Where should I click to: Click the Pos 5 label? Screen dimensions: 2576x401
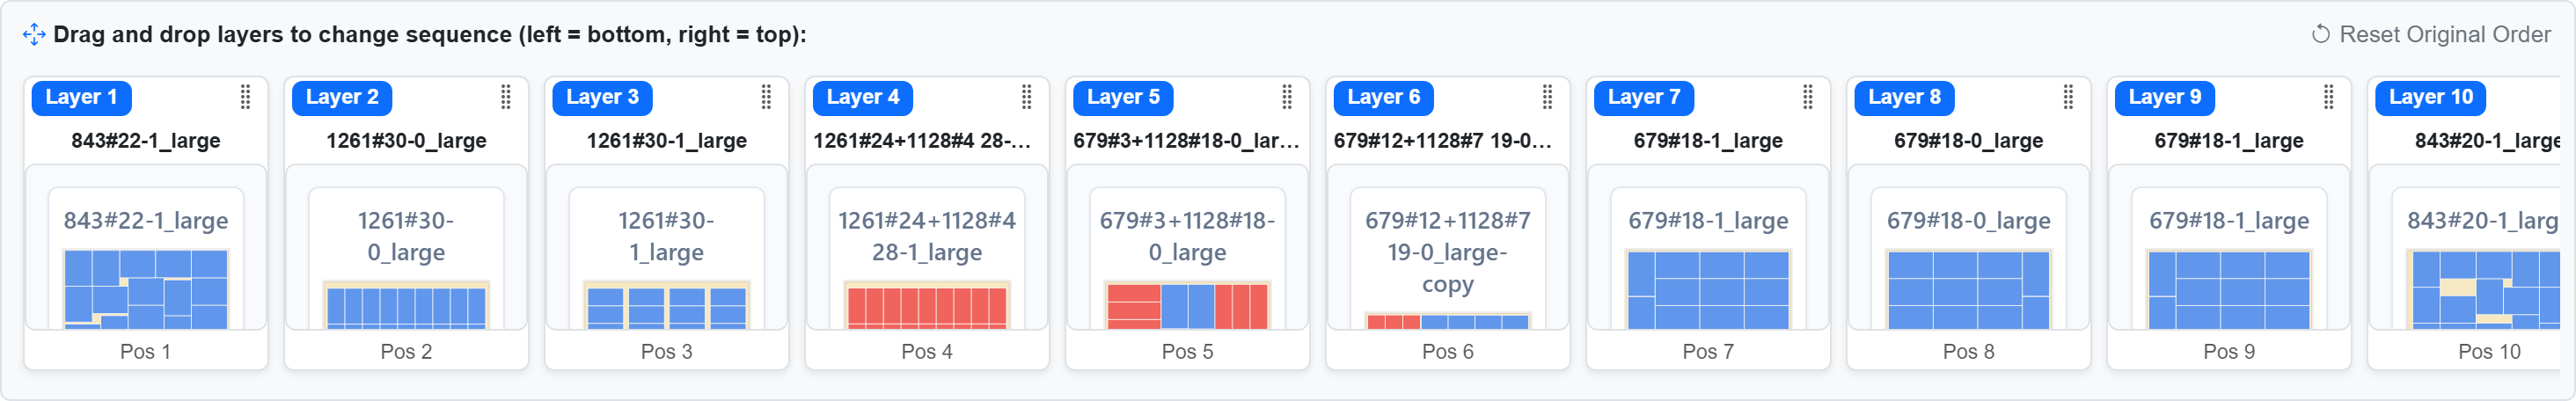coord(1187,351)
